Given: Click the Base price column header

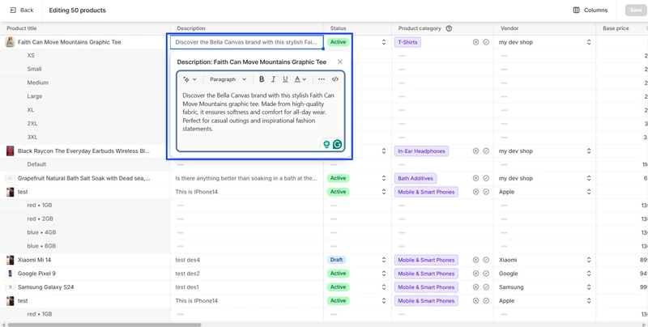Looking at the screenshot, I should tap(616, 28).
